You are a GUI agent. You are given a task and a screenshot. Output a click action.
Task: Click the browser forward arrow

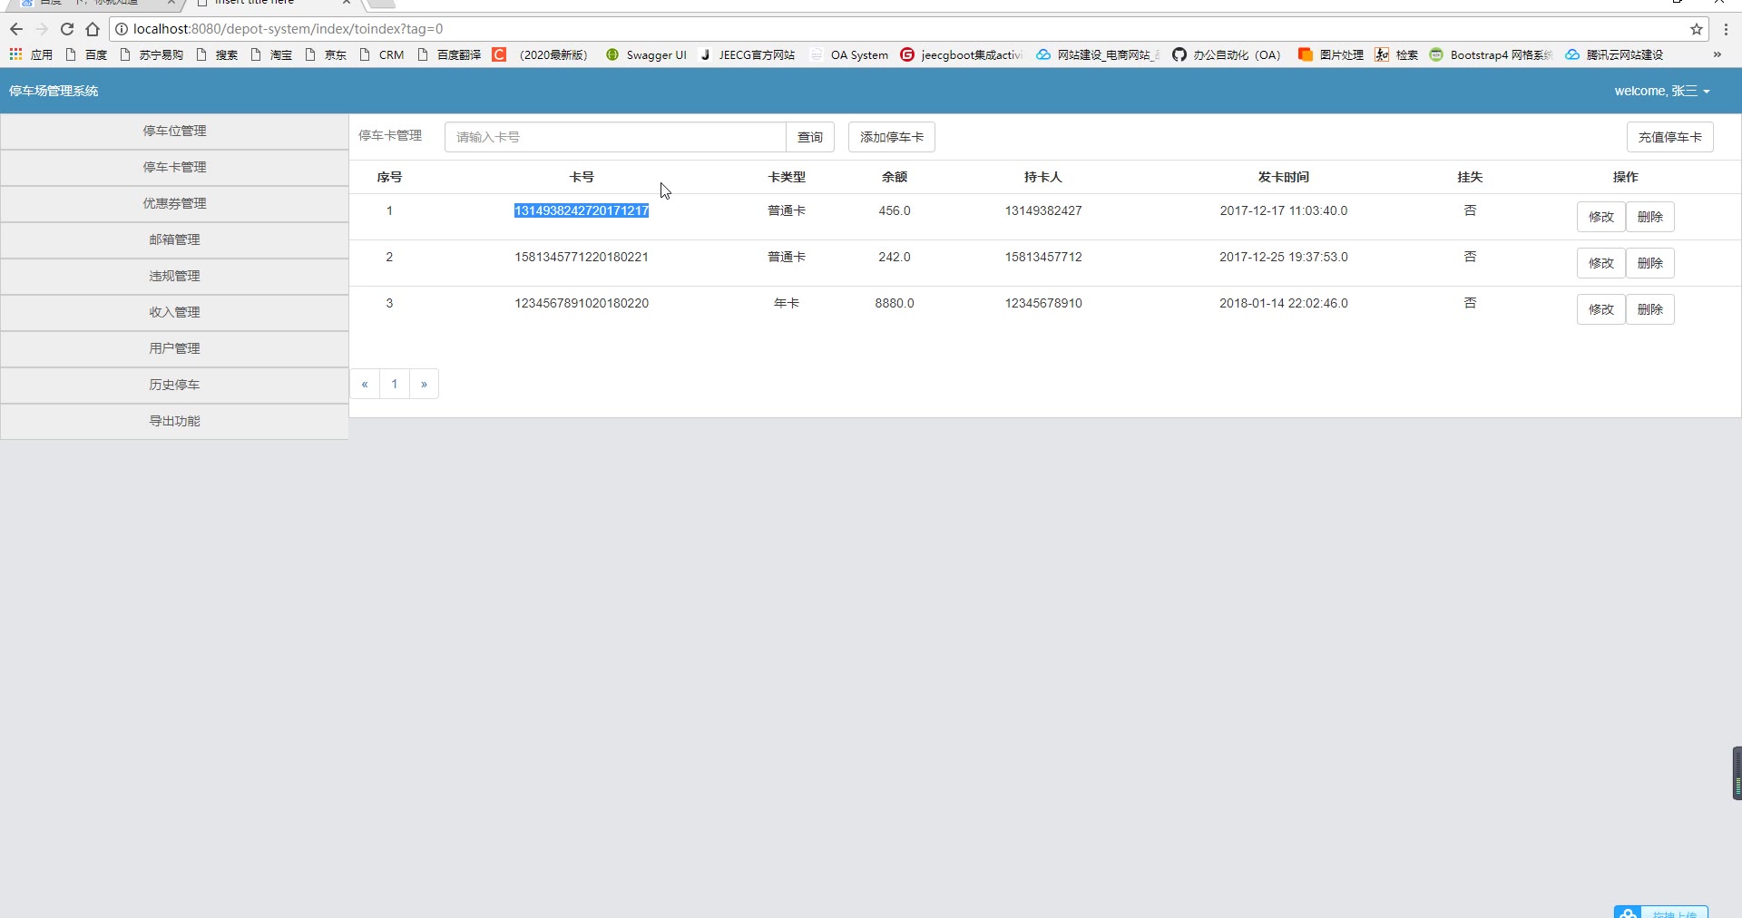point(42,29)
